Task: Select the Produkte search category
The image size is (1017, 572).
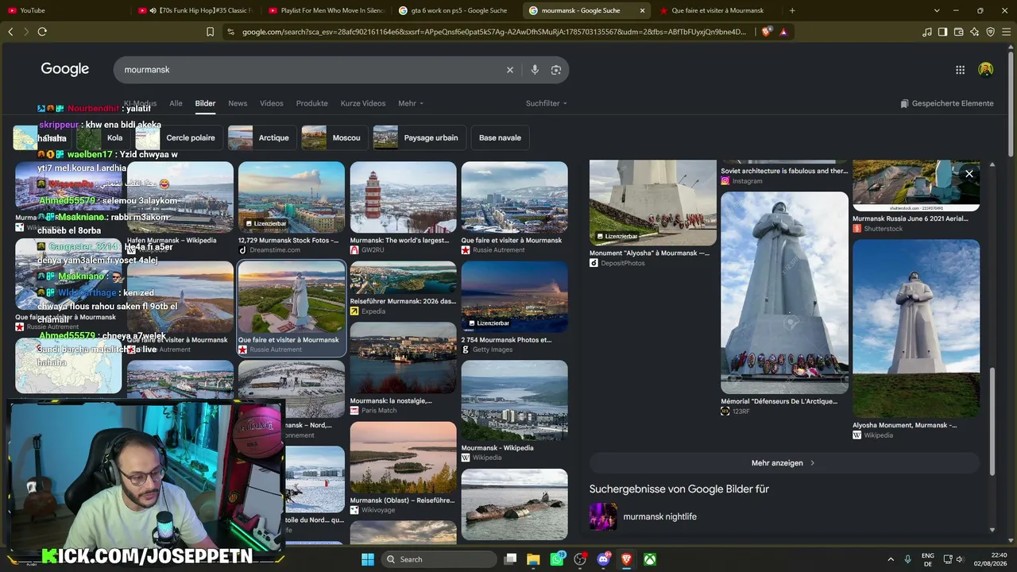Action: (x=312, y=103)
